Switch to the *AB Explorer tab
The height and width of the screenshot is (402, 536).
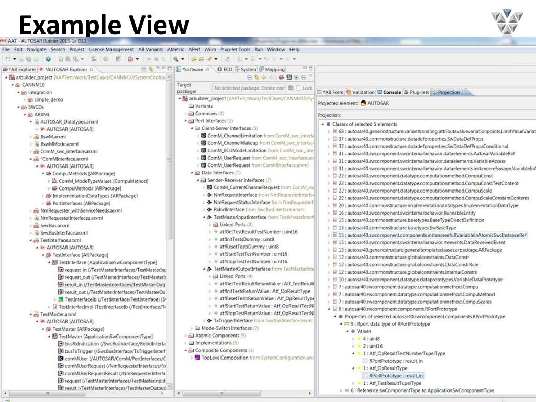19,69
